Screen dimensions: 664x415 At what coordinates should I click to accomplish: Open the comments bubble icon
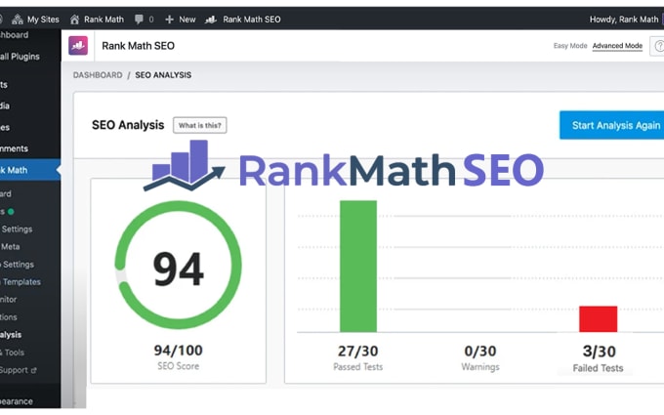point(139,20)
